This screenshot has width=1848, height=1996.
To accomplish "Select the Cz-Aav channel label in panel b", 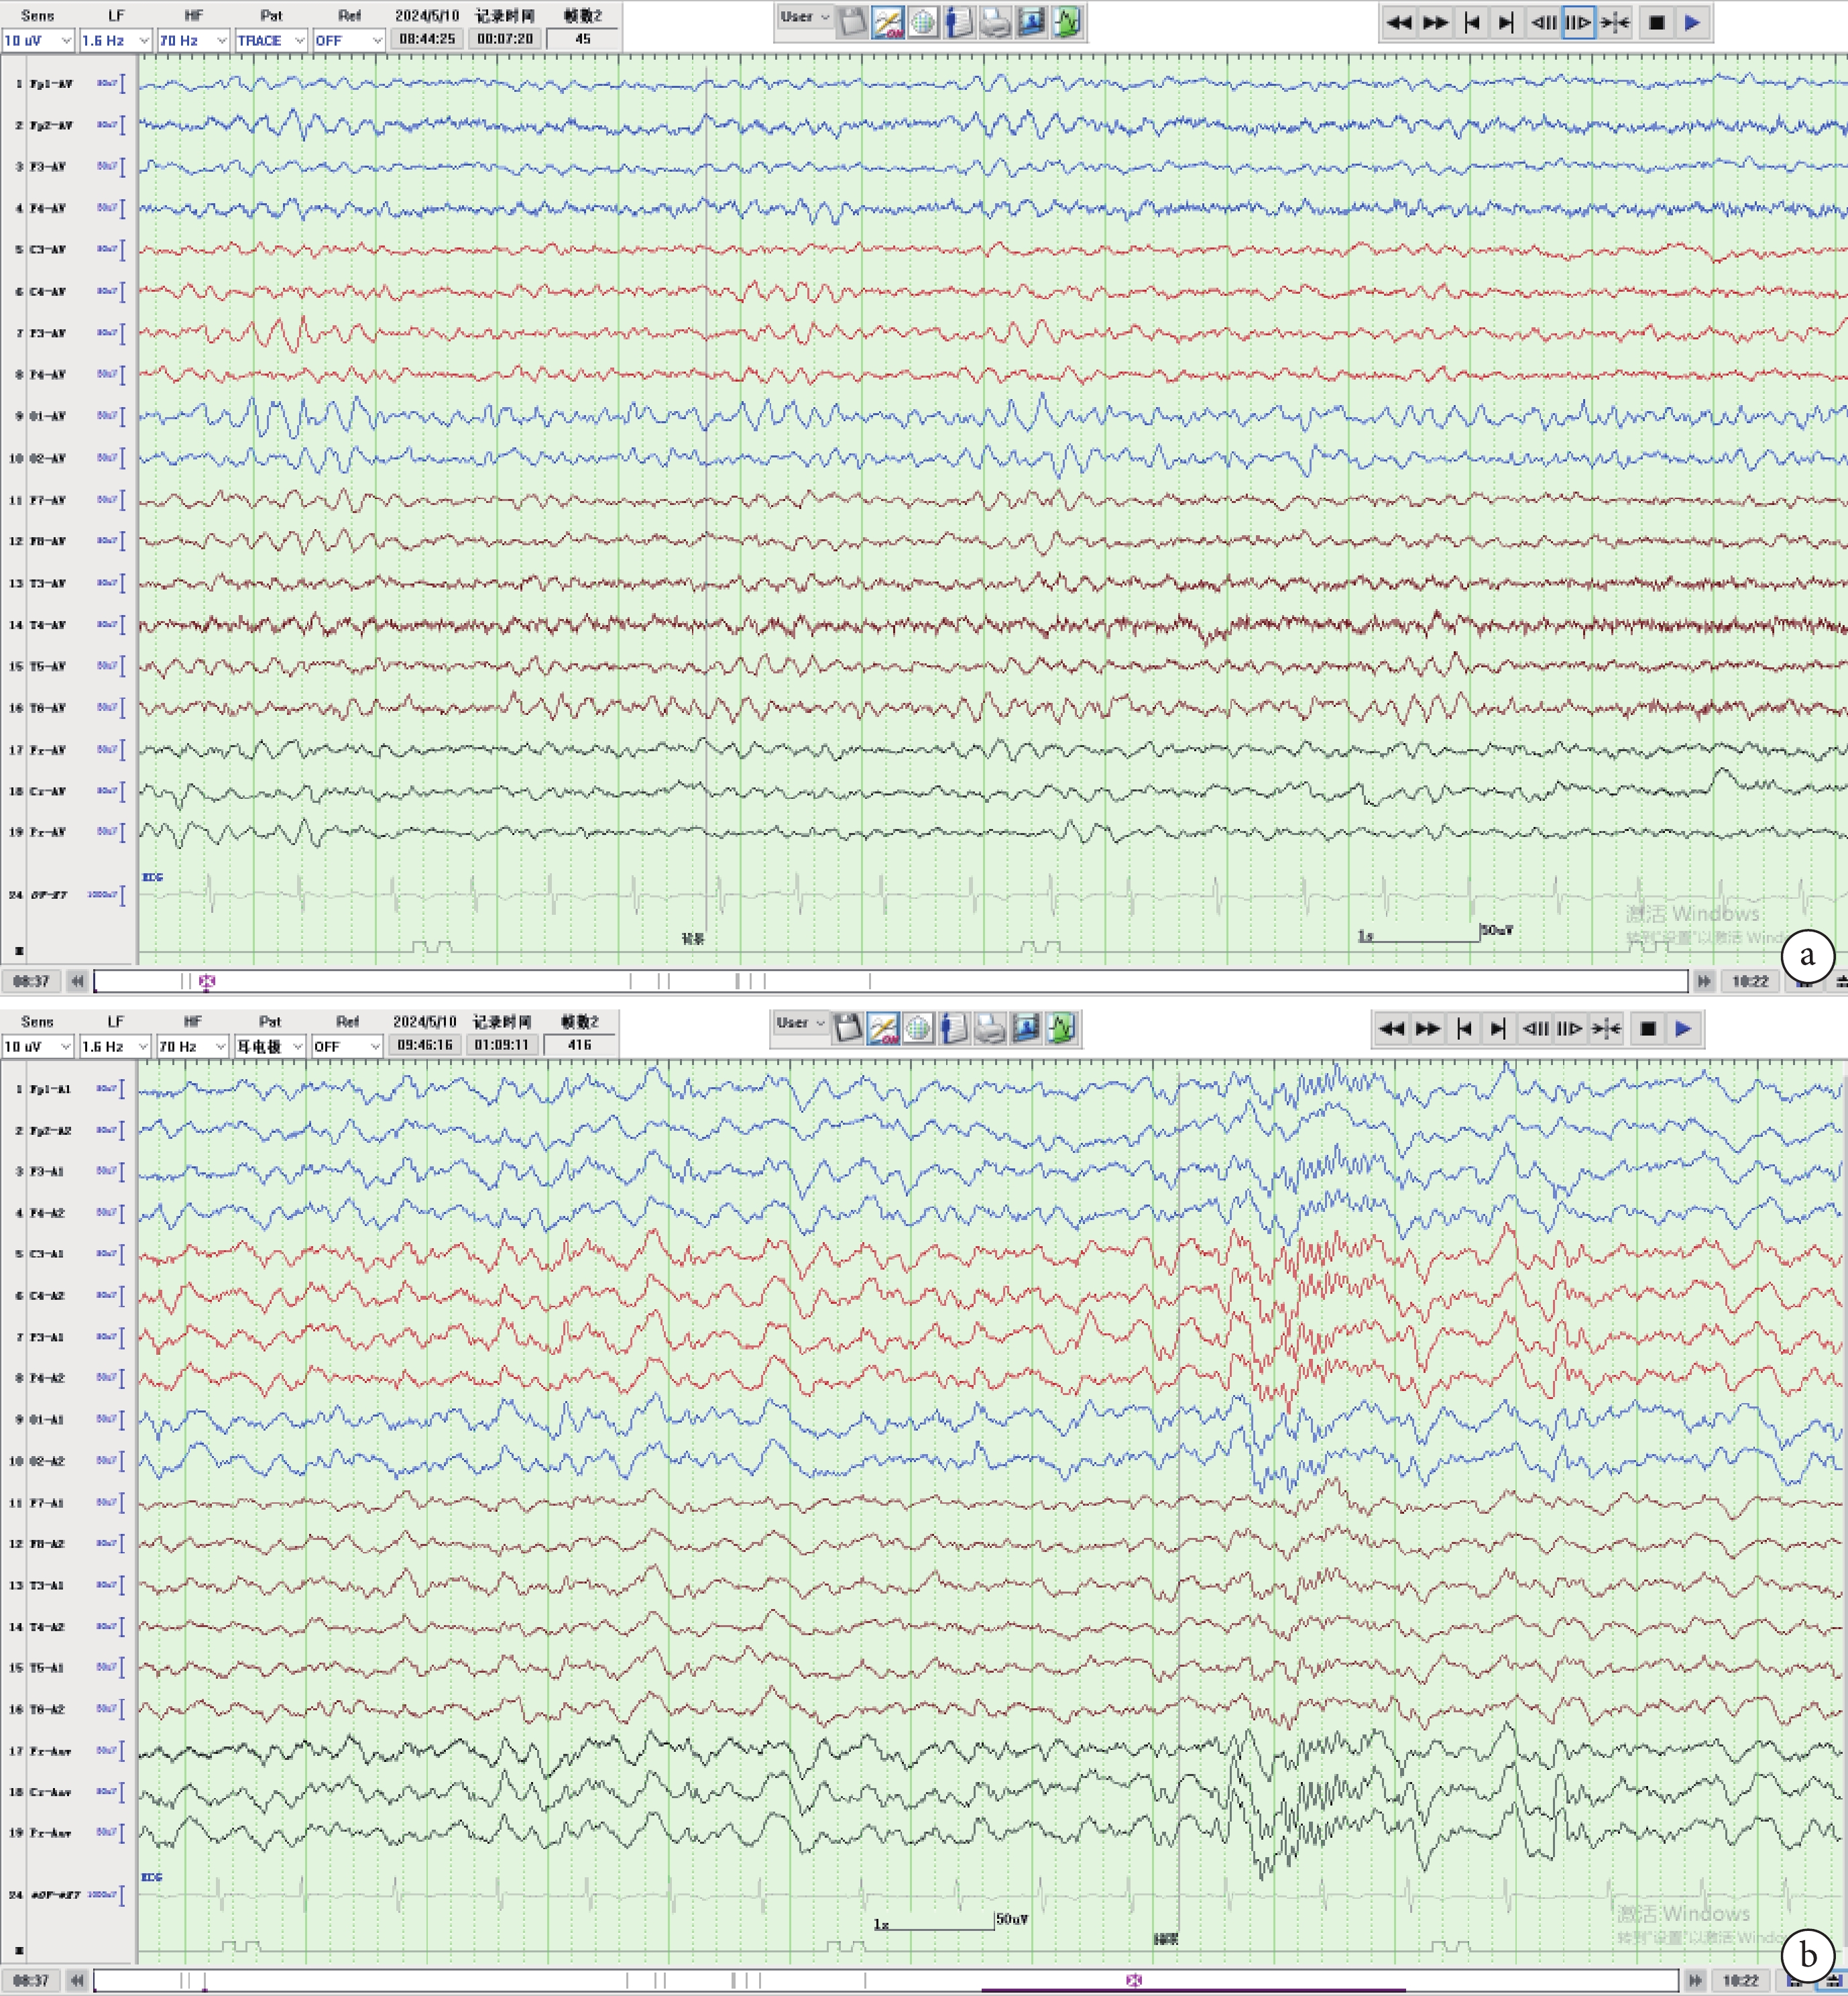I will pyautogui.click(x=50, y=1792).
